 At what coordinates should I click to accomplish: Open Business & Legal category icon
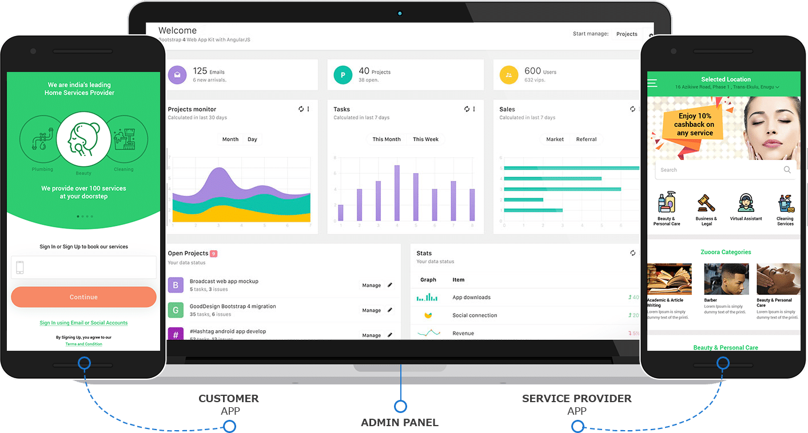pyautogui.click(x=706, y=202)
